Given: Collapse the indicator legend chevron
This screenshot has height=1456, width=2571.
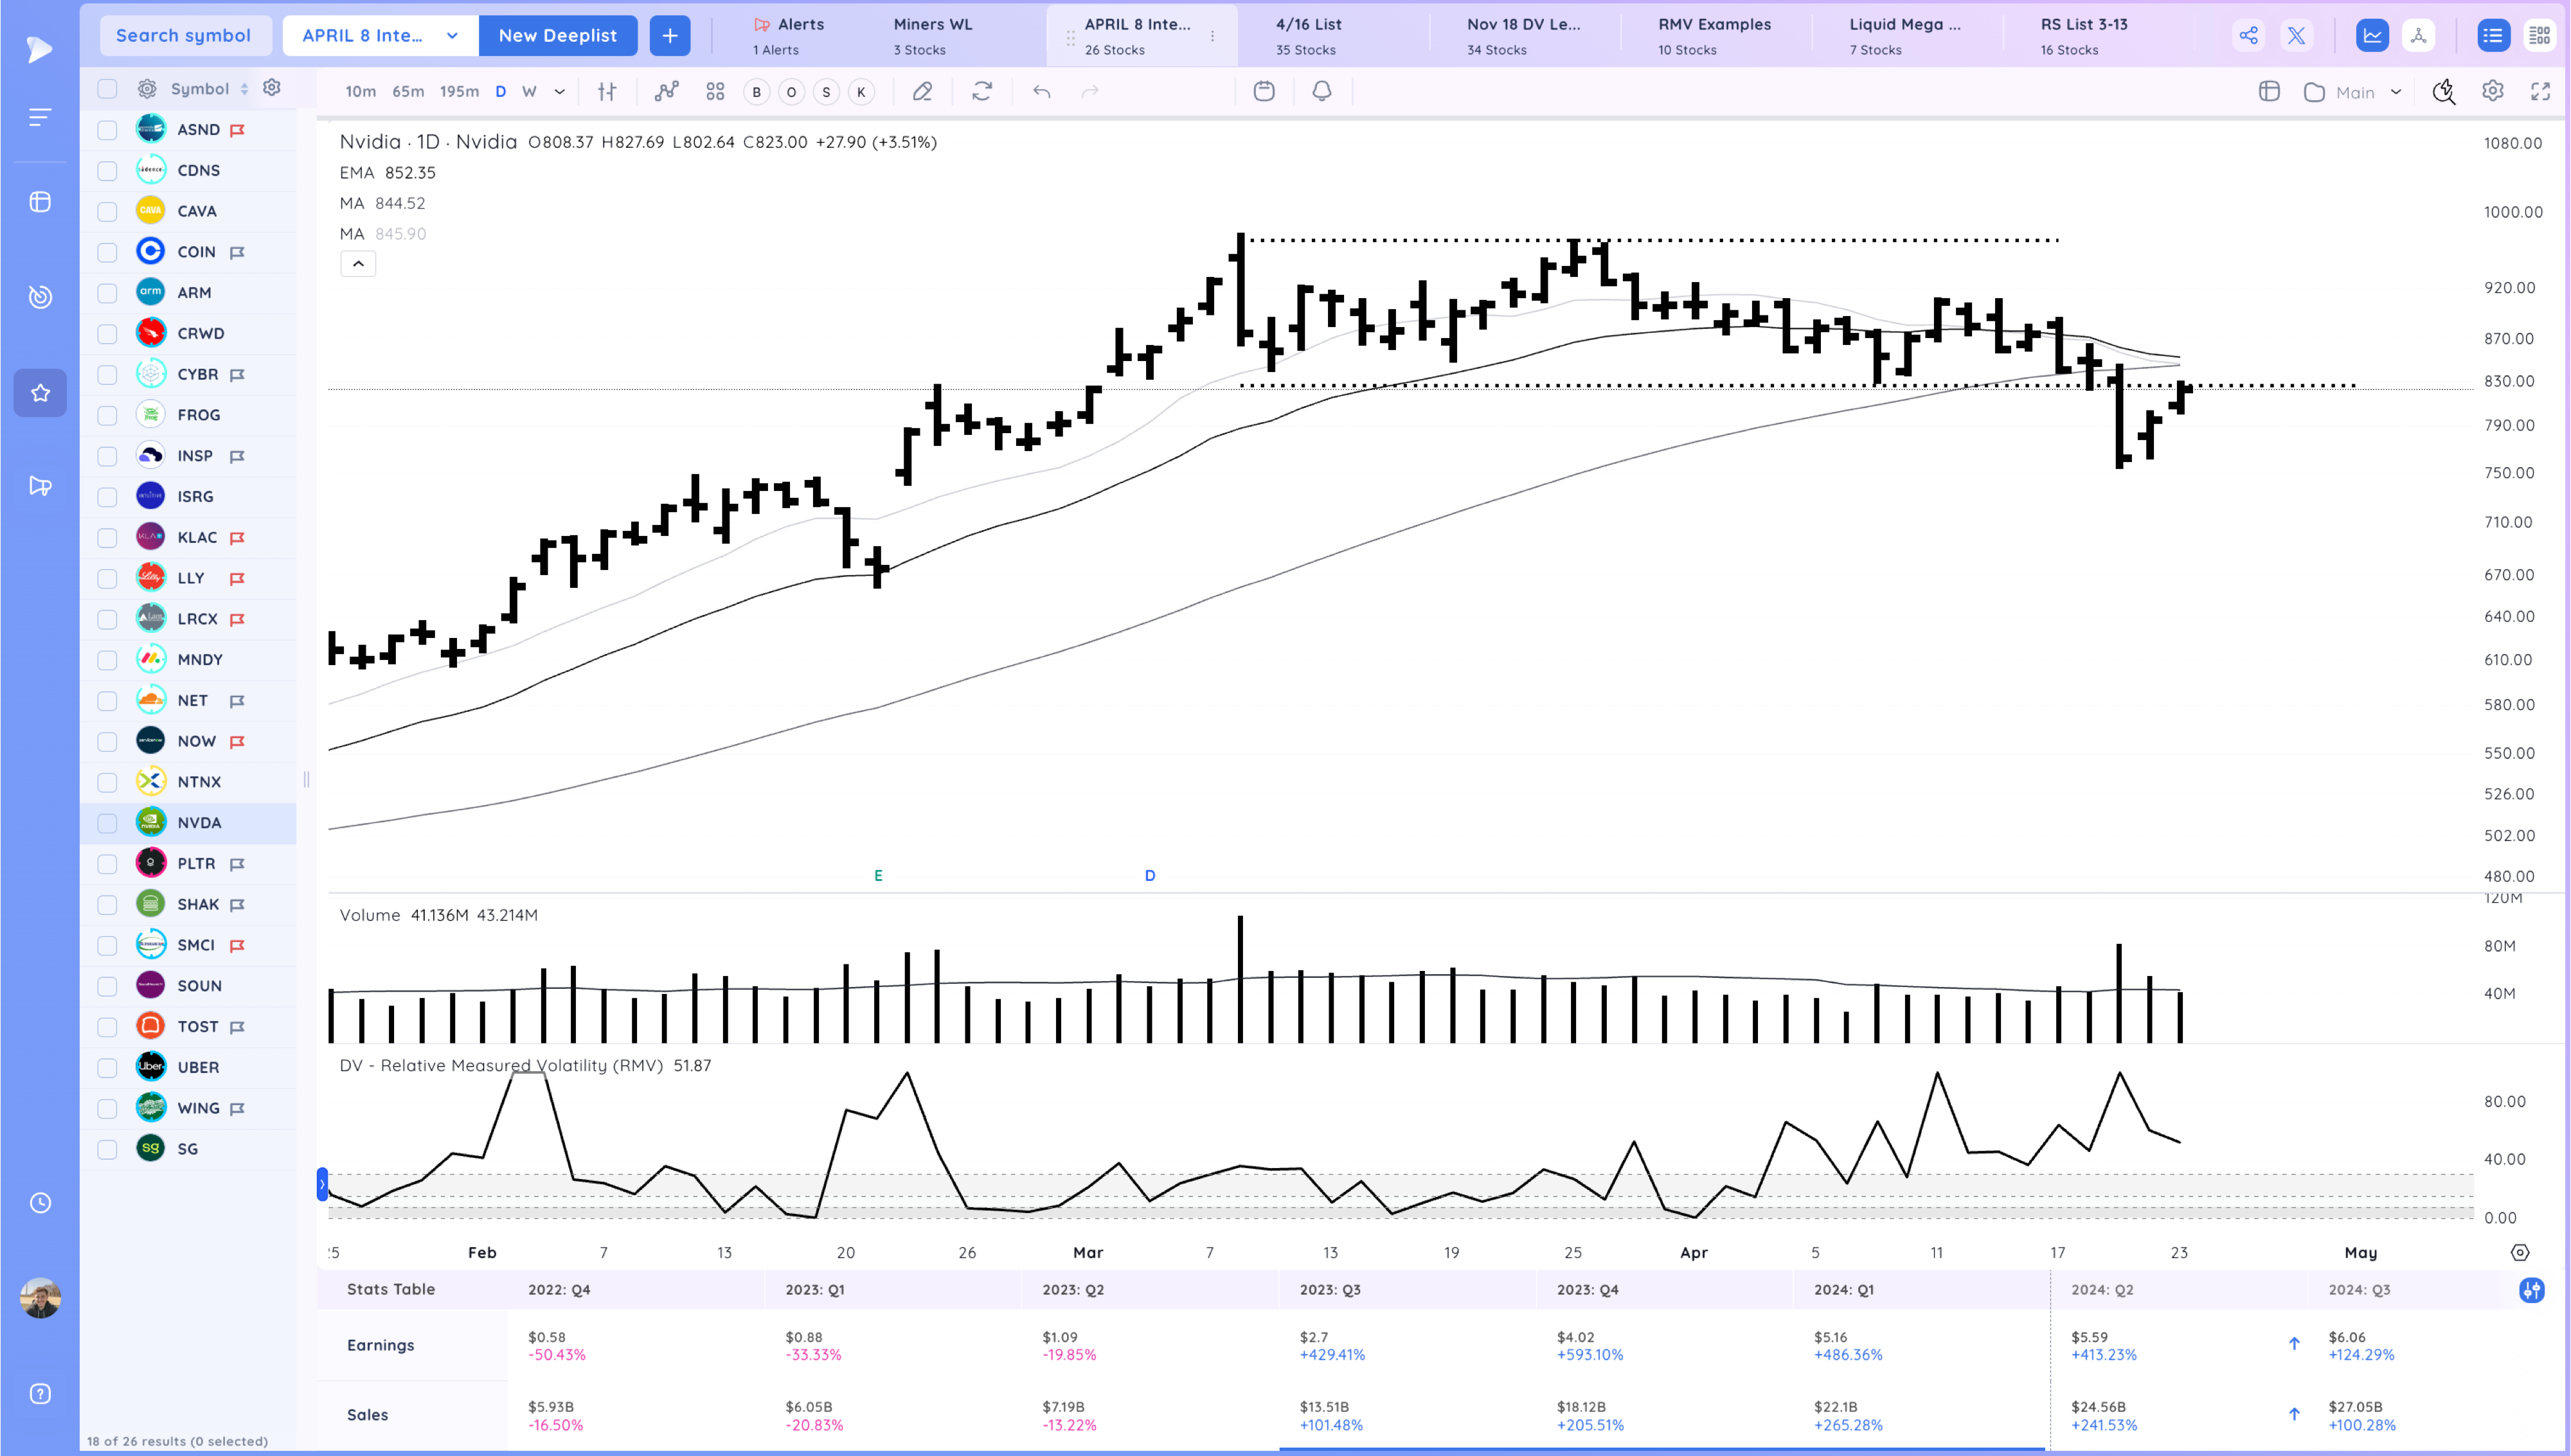Looking at the screenshot, I should coord(358,264).
